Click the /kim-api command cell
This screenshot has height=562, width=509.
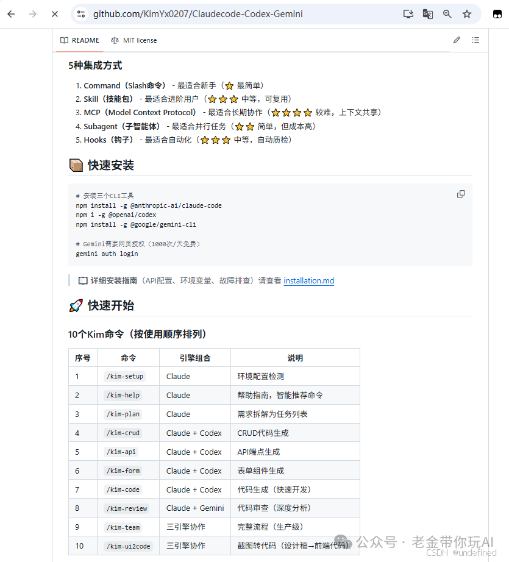[128, 452]
